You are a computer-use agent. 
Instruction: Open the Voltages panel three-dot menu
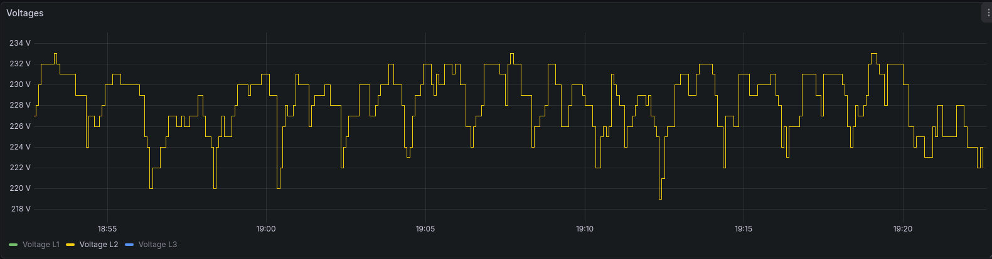click(x=988, y=13)
